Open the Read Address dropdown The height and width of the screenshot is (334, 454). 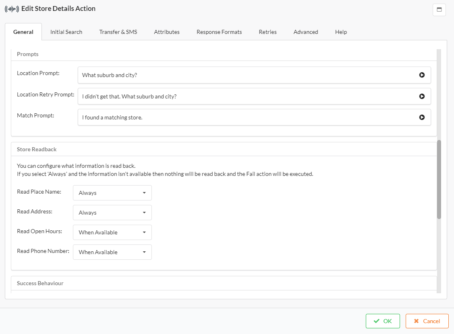point(112,213)
